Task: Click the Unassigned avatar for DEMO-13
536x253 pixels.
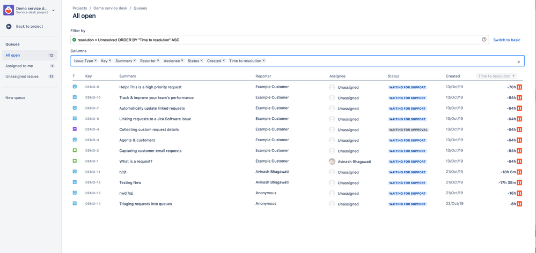Action: tap(332, 193)
